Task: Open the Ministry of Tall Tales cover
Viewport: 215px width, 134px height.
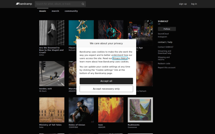Action: 52,110
